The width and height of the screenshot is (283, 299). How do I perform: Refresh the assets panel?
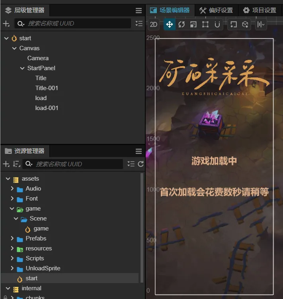tap(141, 164)
